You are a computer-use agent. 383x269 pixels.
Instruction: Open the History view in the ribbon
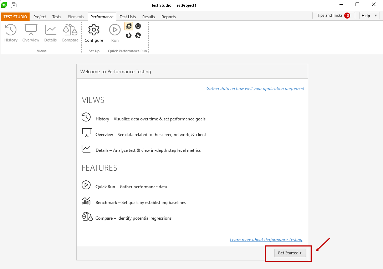pos(11,33)
